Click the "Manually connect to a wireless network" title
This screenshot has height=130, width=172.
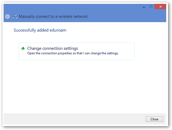(x=53, y=16)
